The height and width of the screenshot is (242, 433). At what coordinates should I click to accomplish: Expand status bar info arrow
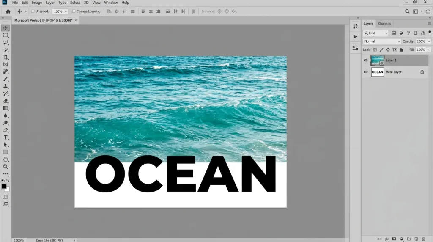point(74,240)
